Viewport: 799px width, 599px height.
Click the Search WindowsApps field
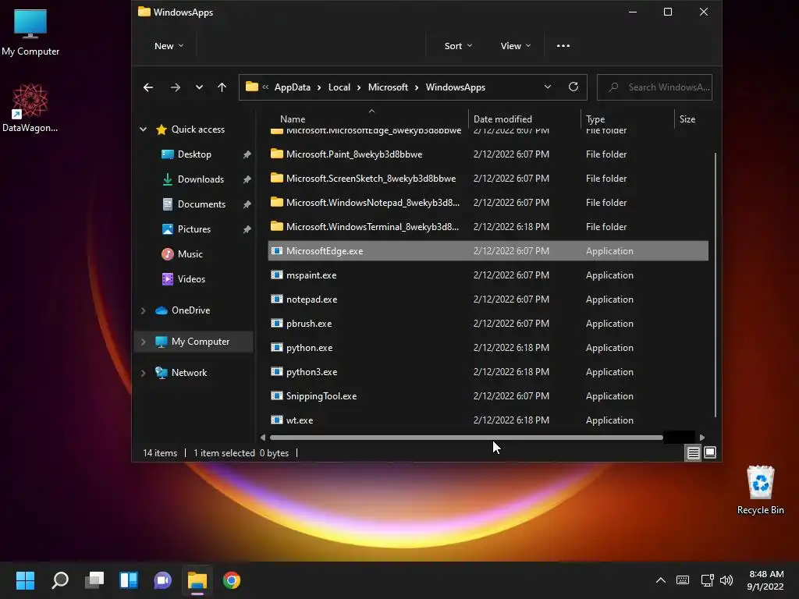tap(655, 87)
